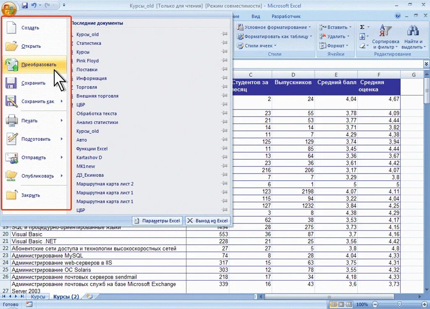Click the zoom out minus button
The image size is (430, 309).
click(x=375, y=304)
